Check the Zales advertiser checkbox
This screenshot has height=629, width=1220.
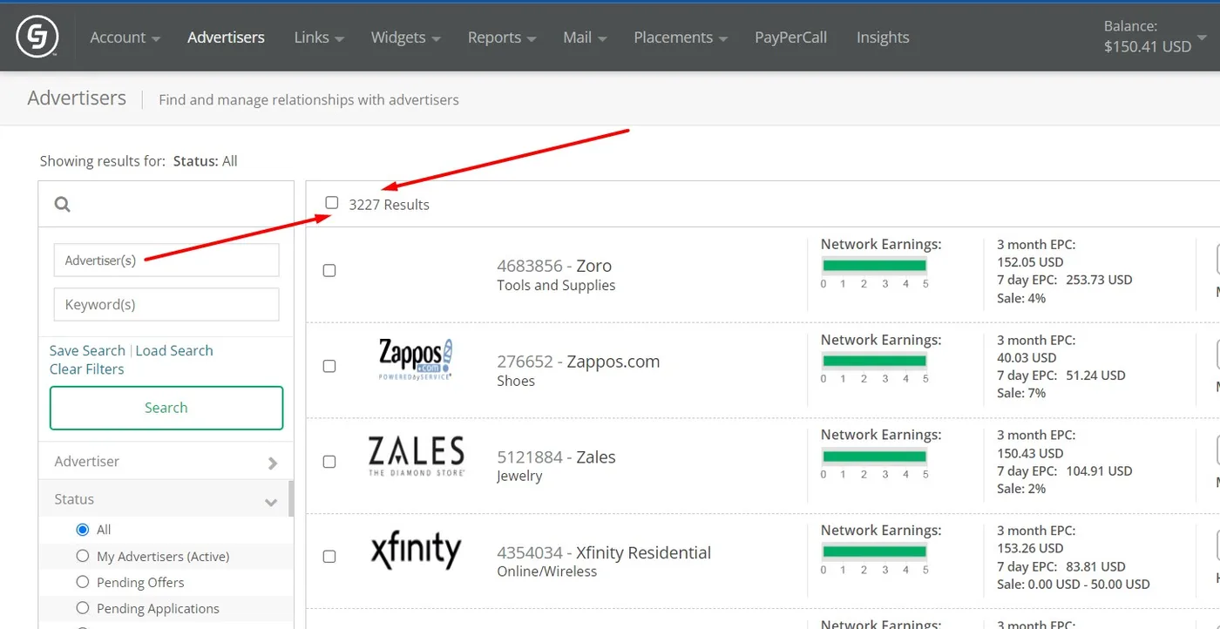(329, 462)
